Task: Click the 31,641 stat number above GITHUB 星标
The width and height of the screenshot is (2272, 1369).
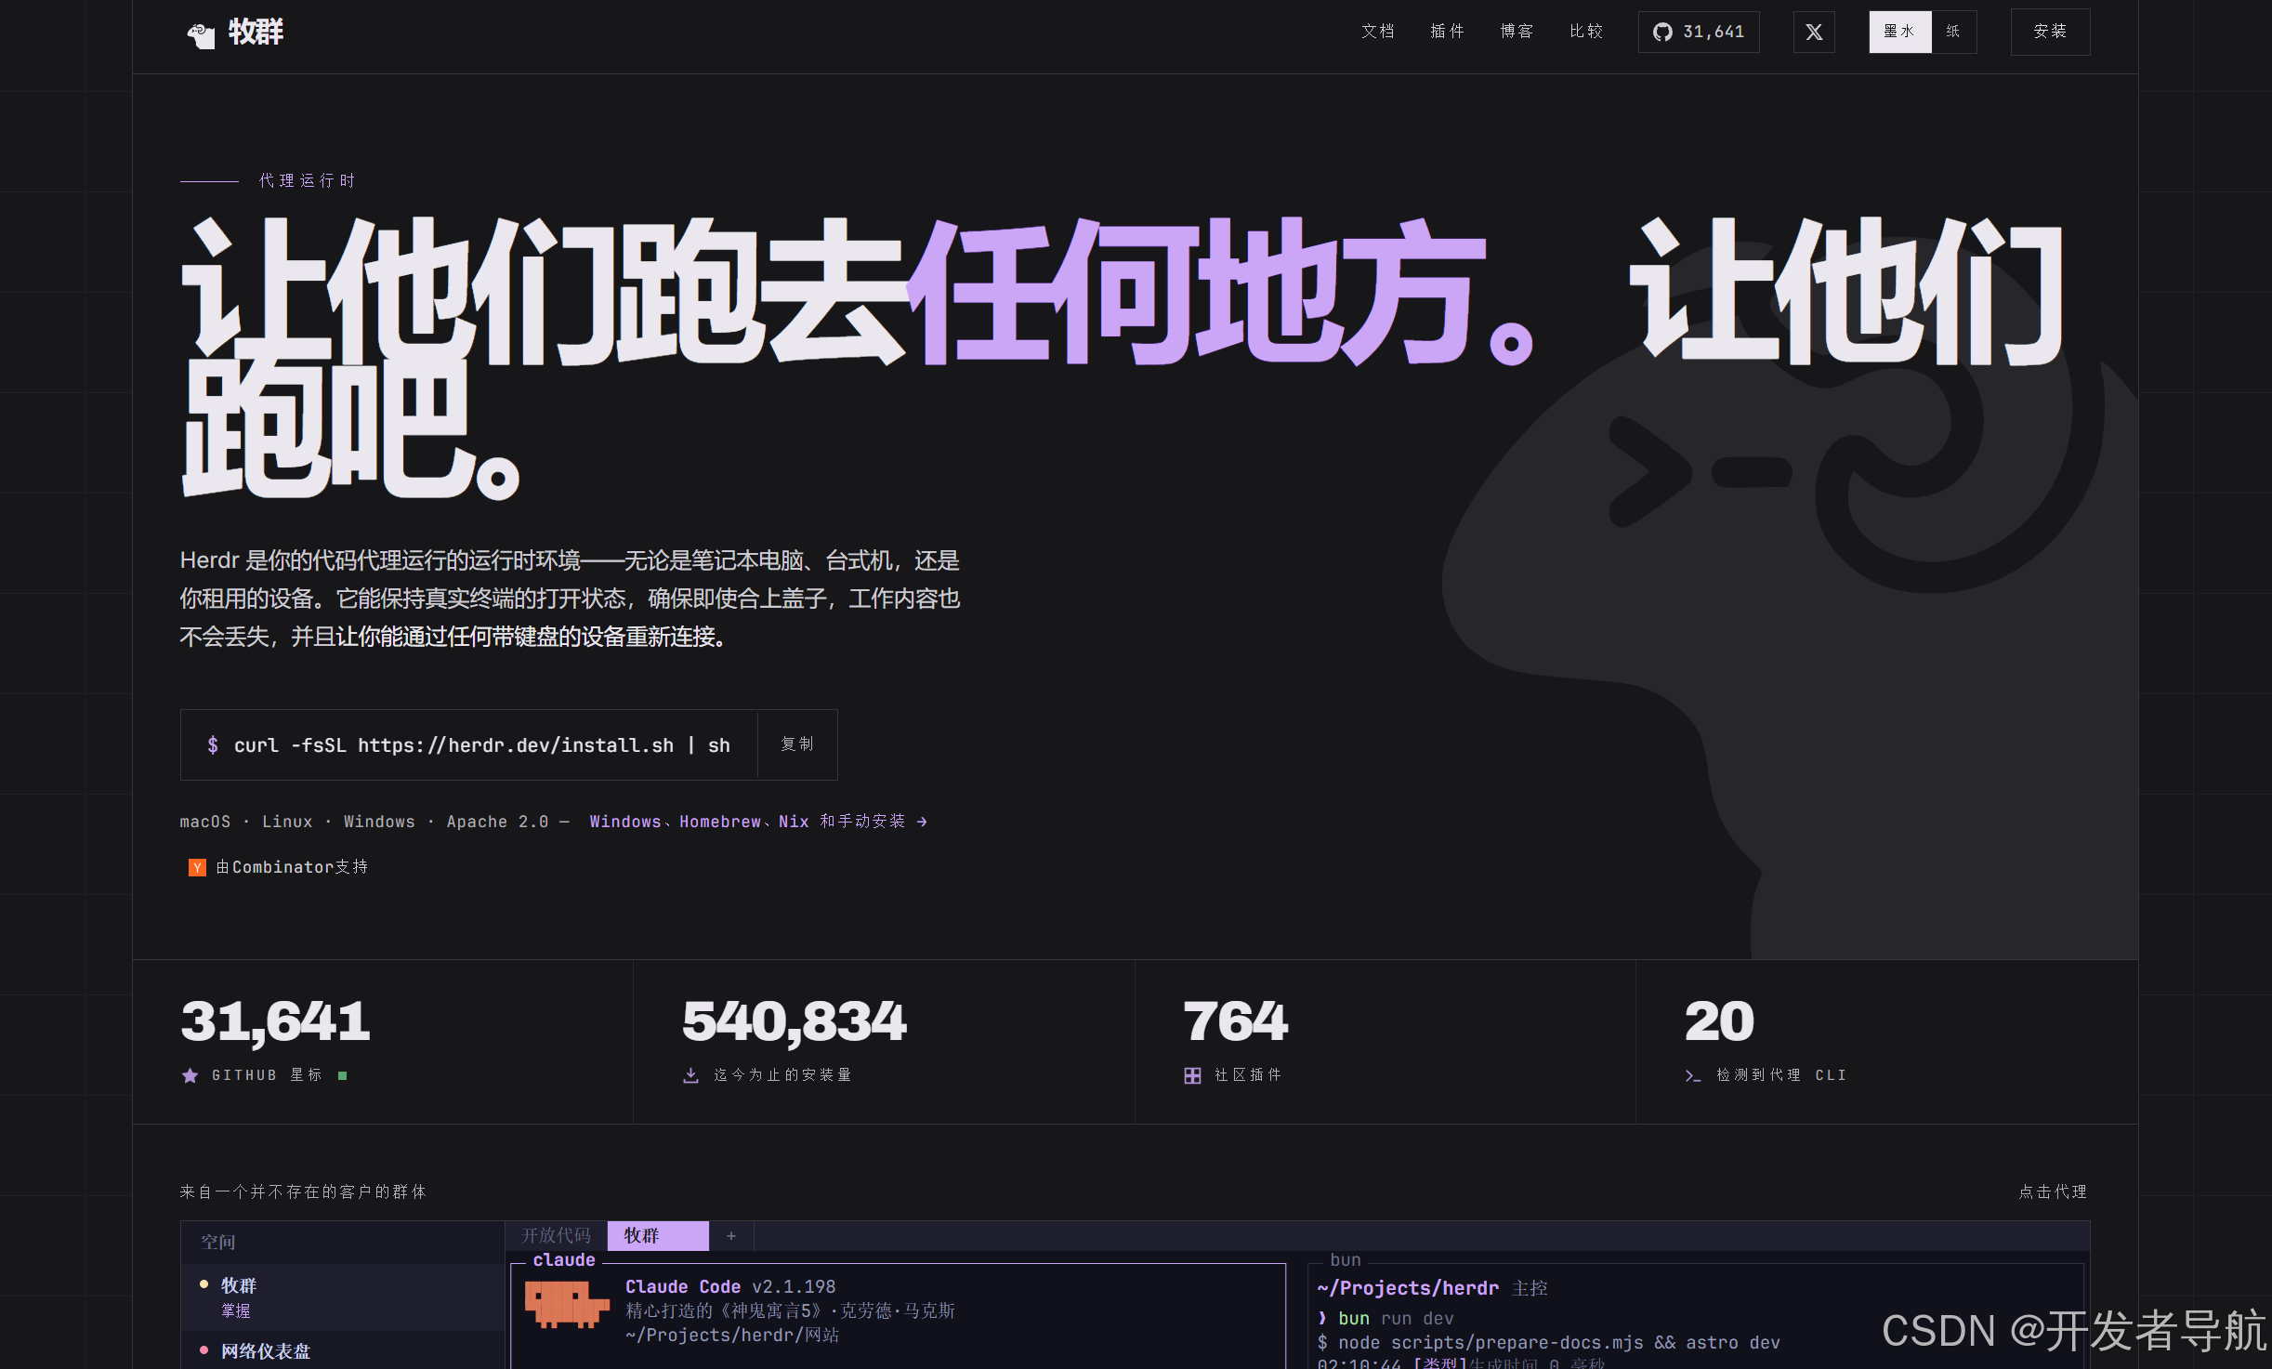Action: pyautogui.click(x=275, y=1021)
